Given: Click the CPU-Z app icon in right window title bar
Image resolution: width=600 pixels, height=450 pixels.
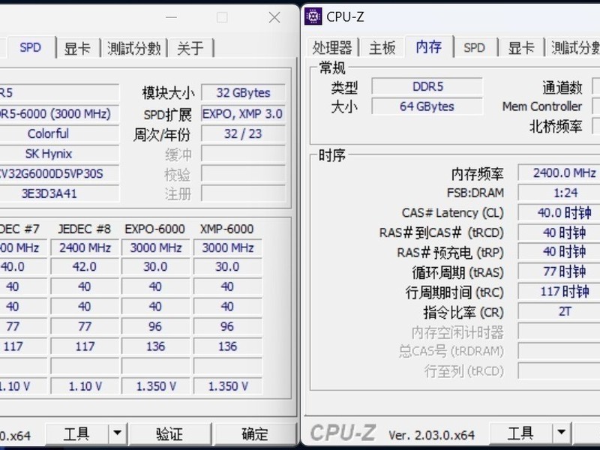Looking at the screenshot, I should pyautogui.click(x=313, y=16).
